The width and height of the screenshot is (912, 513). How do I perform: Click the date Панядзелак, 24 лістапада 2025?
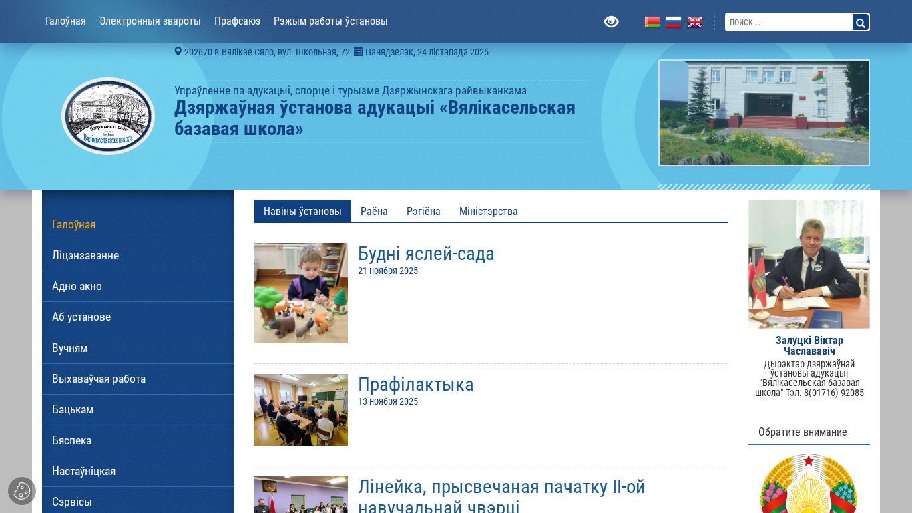[427, 52]
